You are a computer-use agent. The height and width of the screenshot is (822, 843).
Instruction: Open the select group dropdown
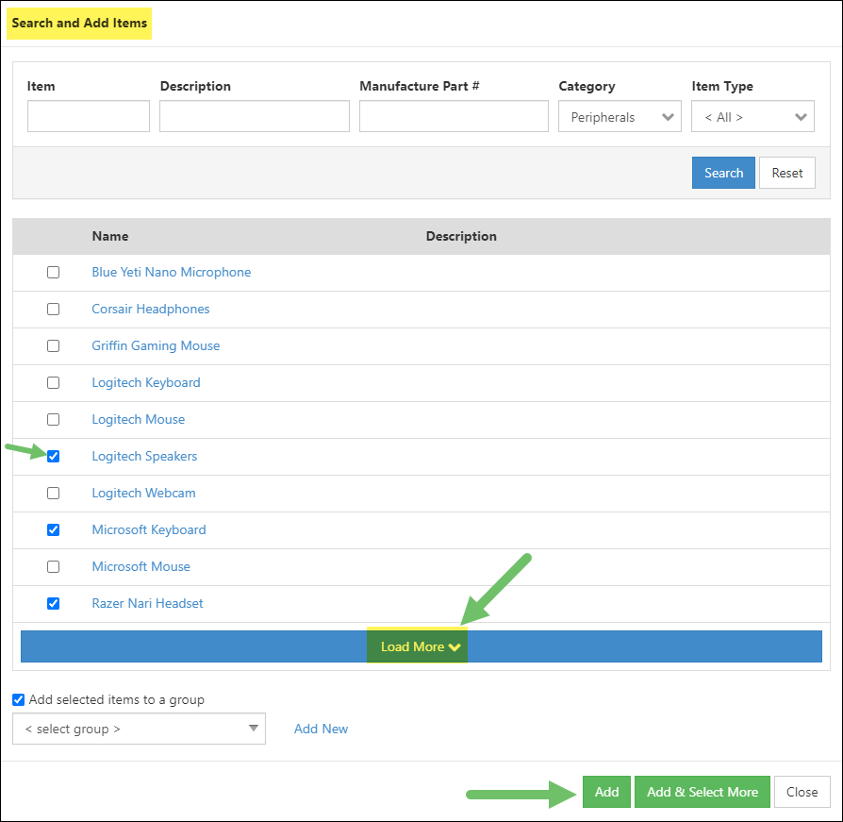139,729
